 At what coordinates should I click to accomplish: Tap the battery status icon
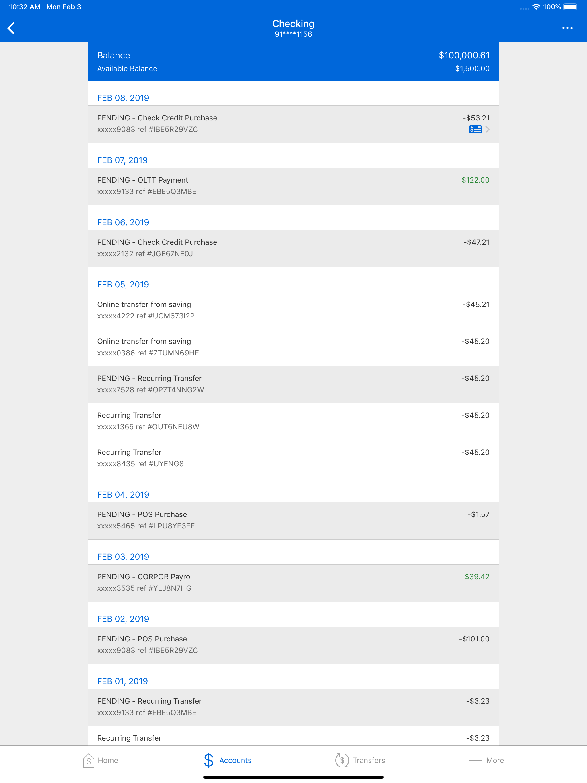(571, 7)
